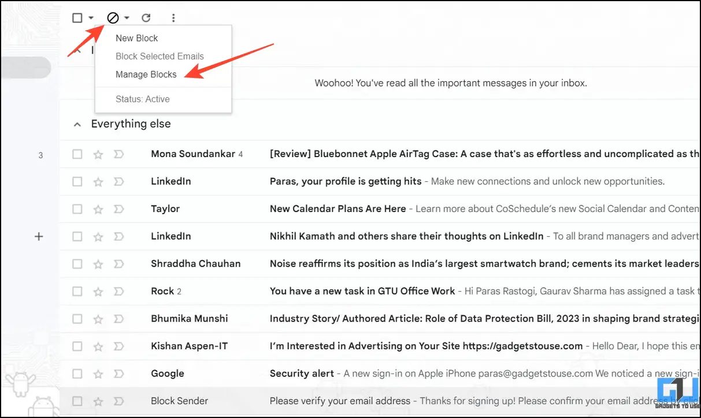Screen dimensions: 701x418
Task: Star the Shraddha Chauhan email
Action: click(98, 264)
